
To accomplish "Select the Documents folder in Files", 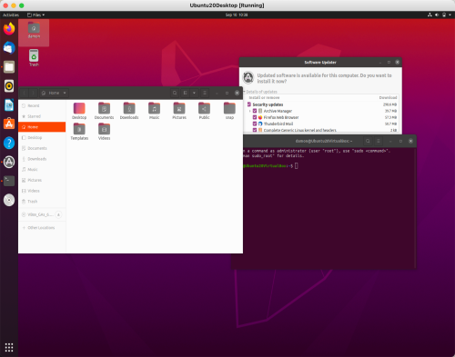I will (x=104, y=111).
